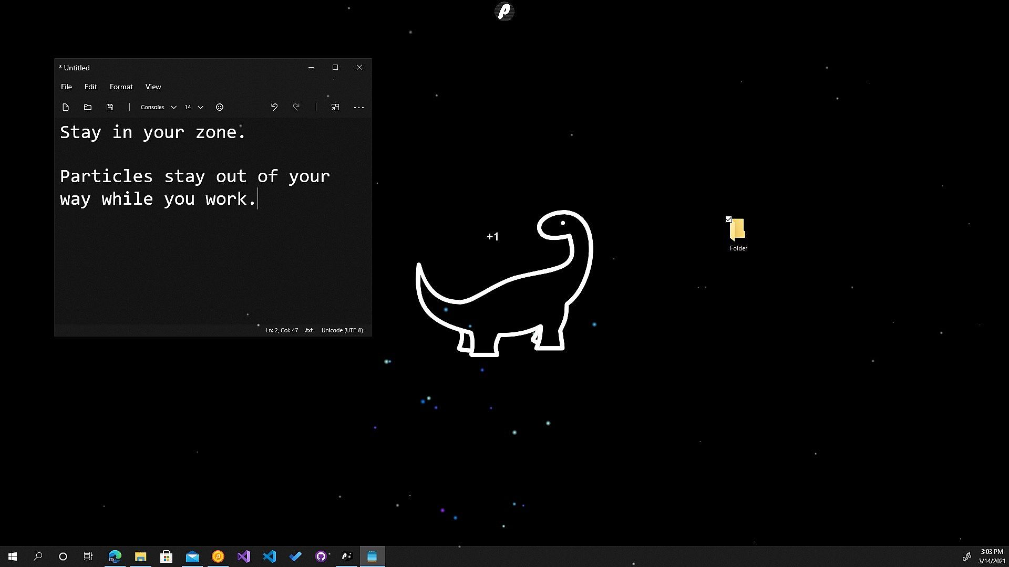Toggle the Folder icon's selection checkbox
Viewport: 1009px width, 567px height.
pyautogui.click(x=728, y=219)
